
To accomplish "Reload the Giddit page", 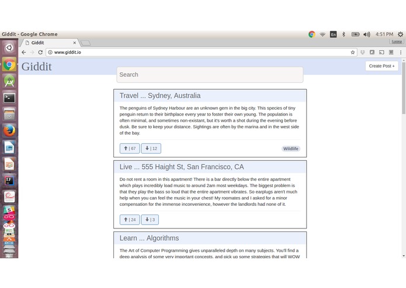I will (40, 52).
